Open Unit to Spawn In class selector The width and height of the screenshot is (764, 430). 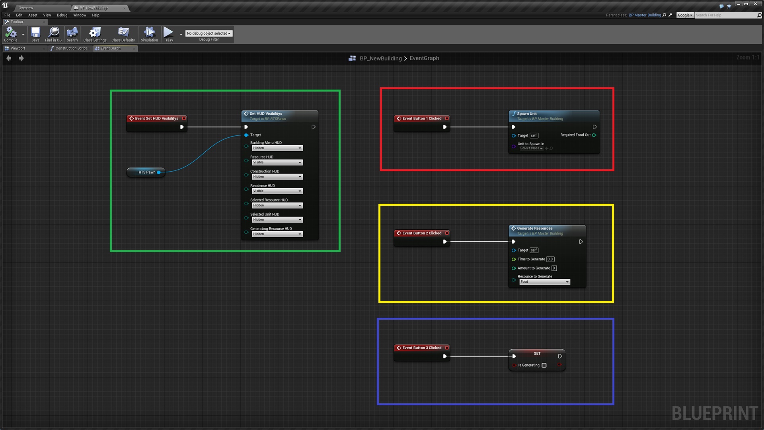click(531, 149)
